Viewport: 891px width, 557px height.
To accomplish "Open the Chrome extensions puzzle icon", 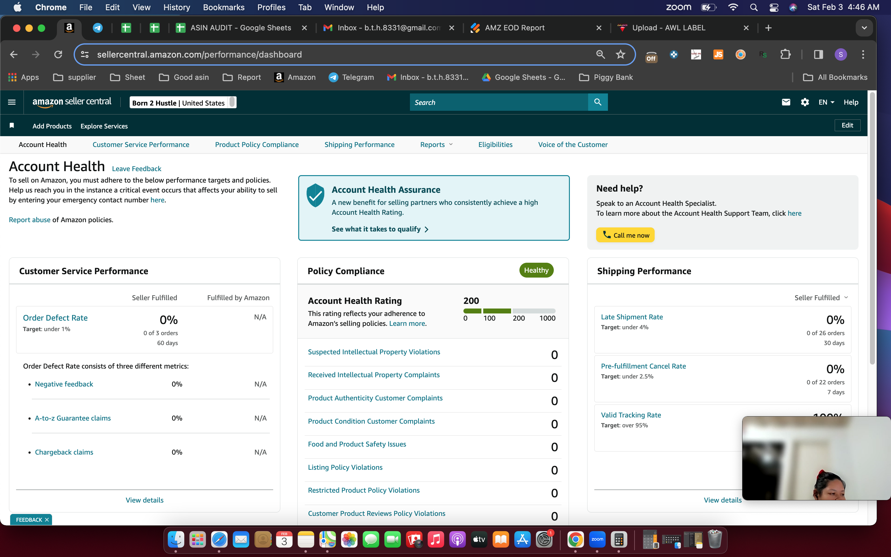I will (x=785, y=54).
